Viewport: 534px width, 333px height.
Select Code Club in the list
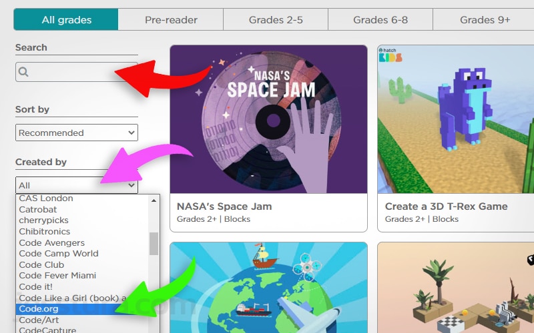coord(82,264)
